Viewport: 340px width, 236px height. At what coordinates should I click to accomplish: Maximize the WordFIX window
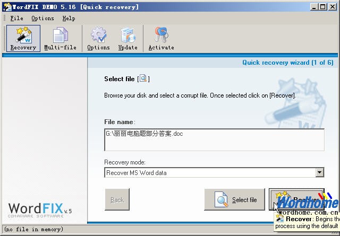[322, 7]
